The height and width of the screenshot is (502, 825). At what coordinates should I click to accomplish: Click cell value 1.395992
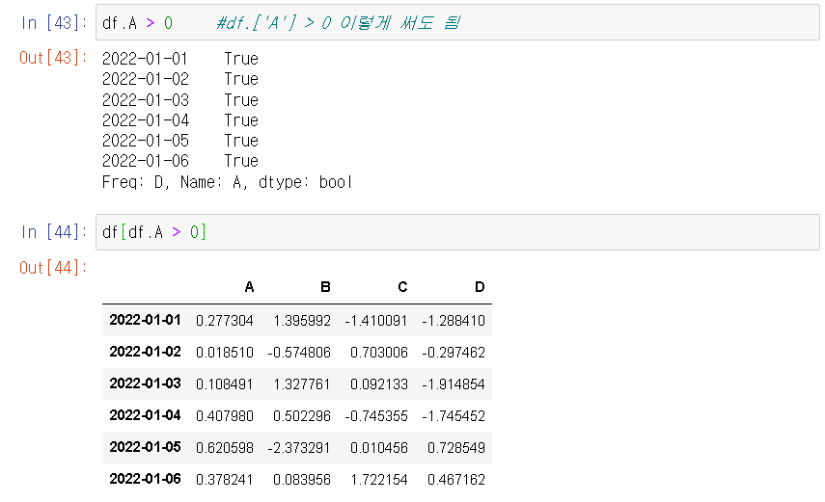click(x=302, y=321)
